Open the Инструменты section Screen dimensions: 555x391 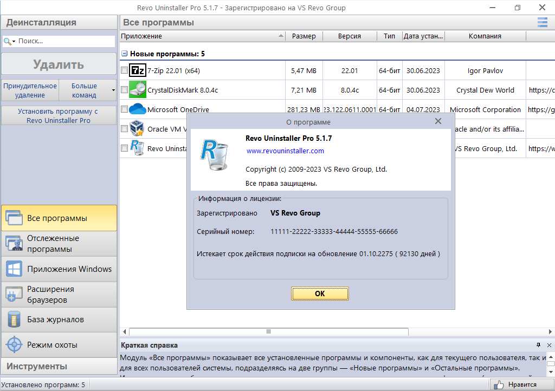point(59,366)
